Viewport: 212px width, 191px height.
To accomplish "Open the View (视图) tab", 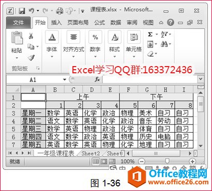I will click(x=148, y=23).
